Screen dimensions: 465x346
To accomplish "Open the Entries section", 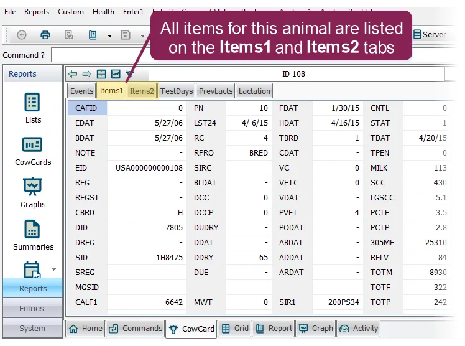I will [32, 308].
